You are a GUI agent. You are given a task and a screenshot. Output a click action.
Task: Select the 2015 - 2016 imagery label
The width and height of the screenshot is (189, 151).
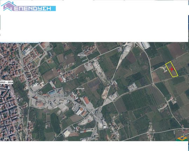(x=7, y=82)
